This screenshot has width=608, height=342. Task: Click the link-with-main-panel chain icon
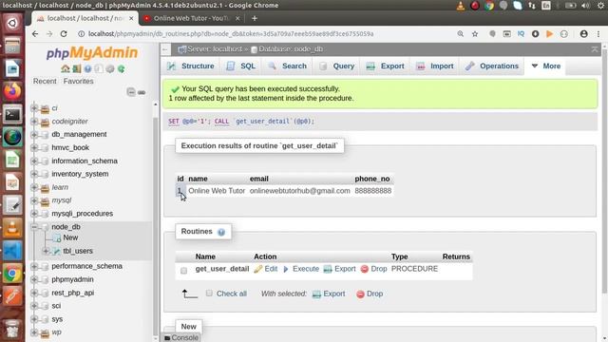click(x=142, y=92)
